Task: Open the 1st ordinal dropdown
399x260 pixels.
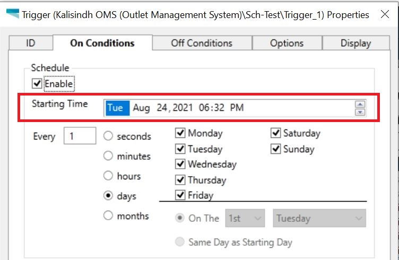Action: point(245,218)
